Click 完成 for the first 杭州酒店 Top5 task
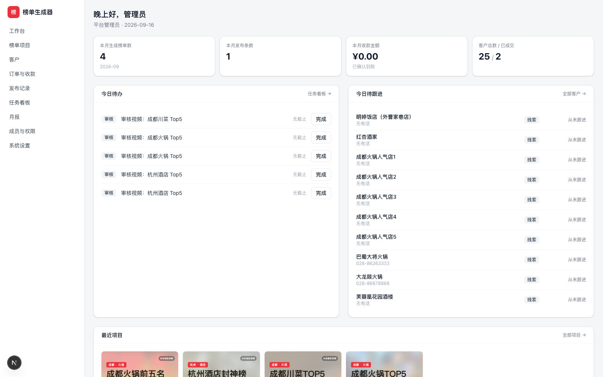This screenshot has width=603, height=377. pos(321,175)
